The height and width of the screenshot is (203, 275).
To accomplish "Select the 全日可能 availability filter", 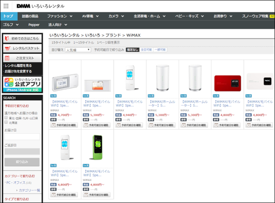I will tap(146, 50).
